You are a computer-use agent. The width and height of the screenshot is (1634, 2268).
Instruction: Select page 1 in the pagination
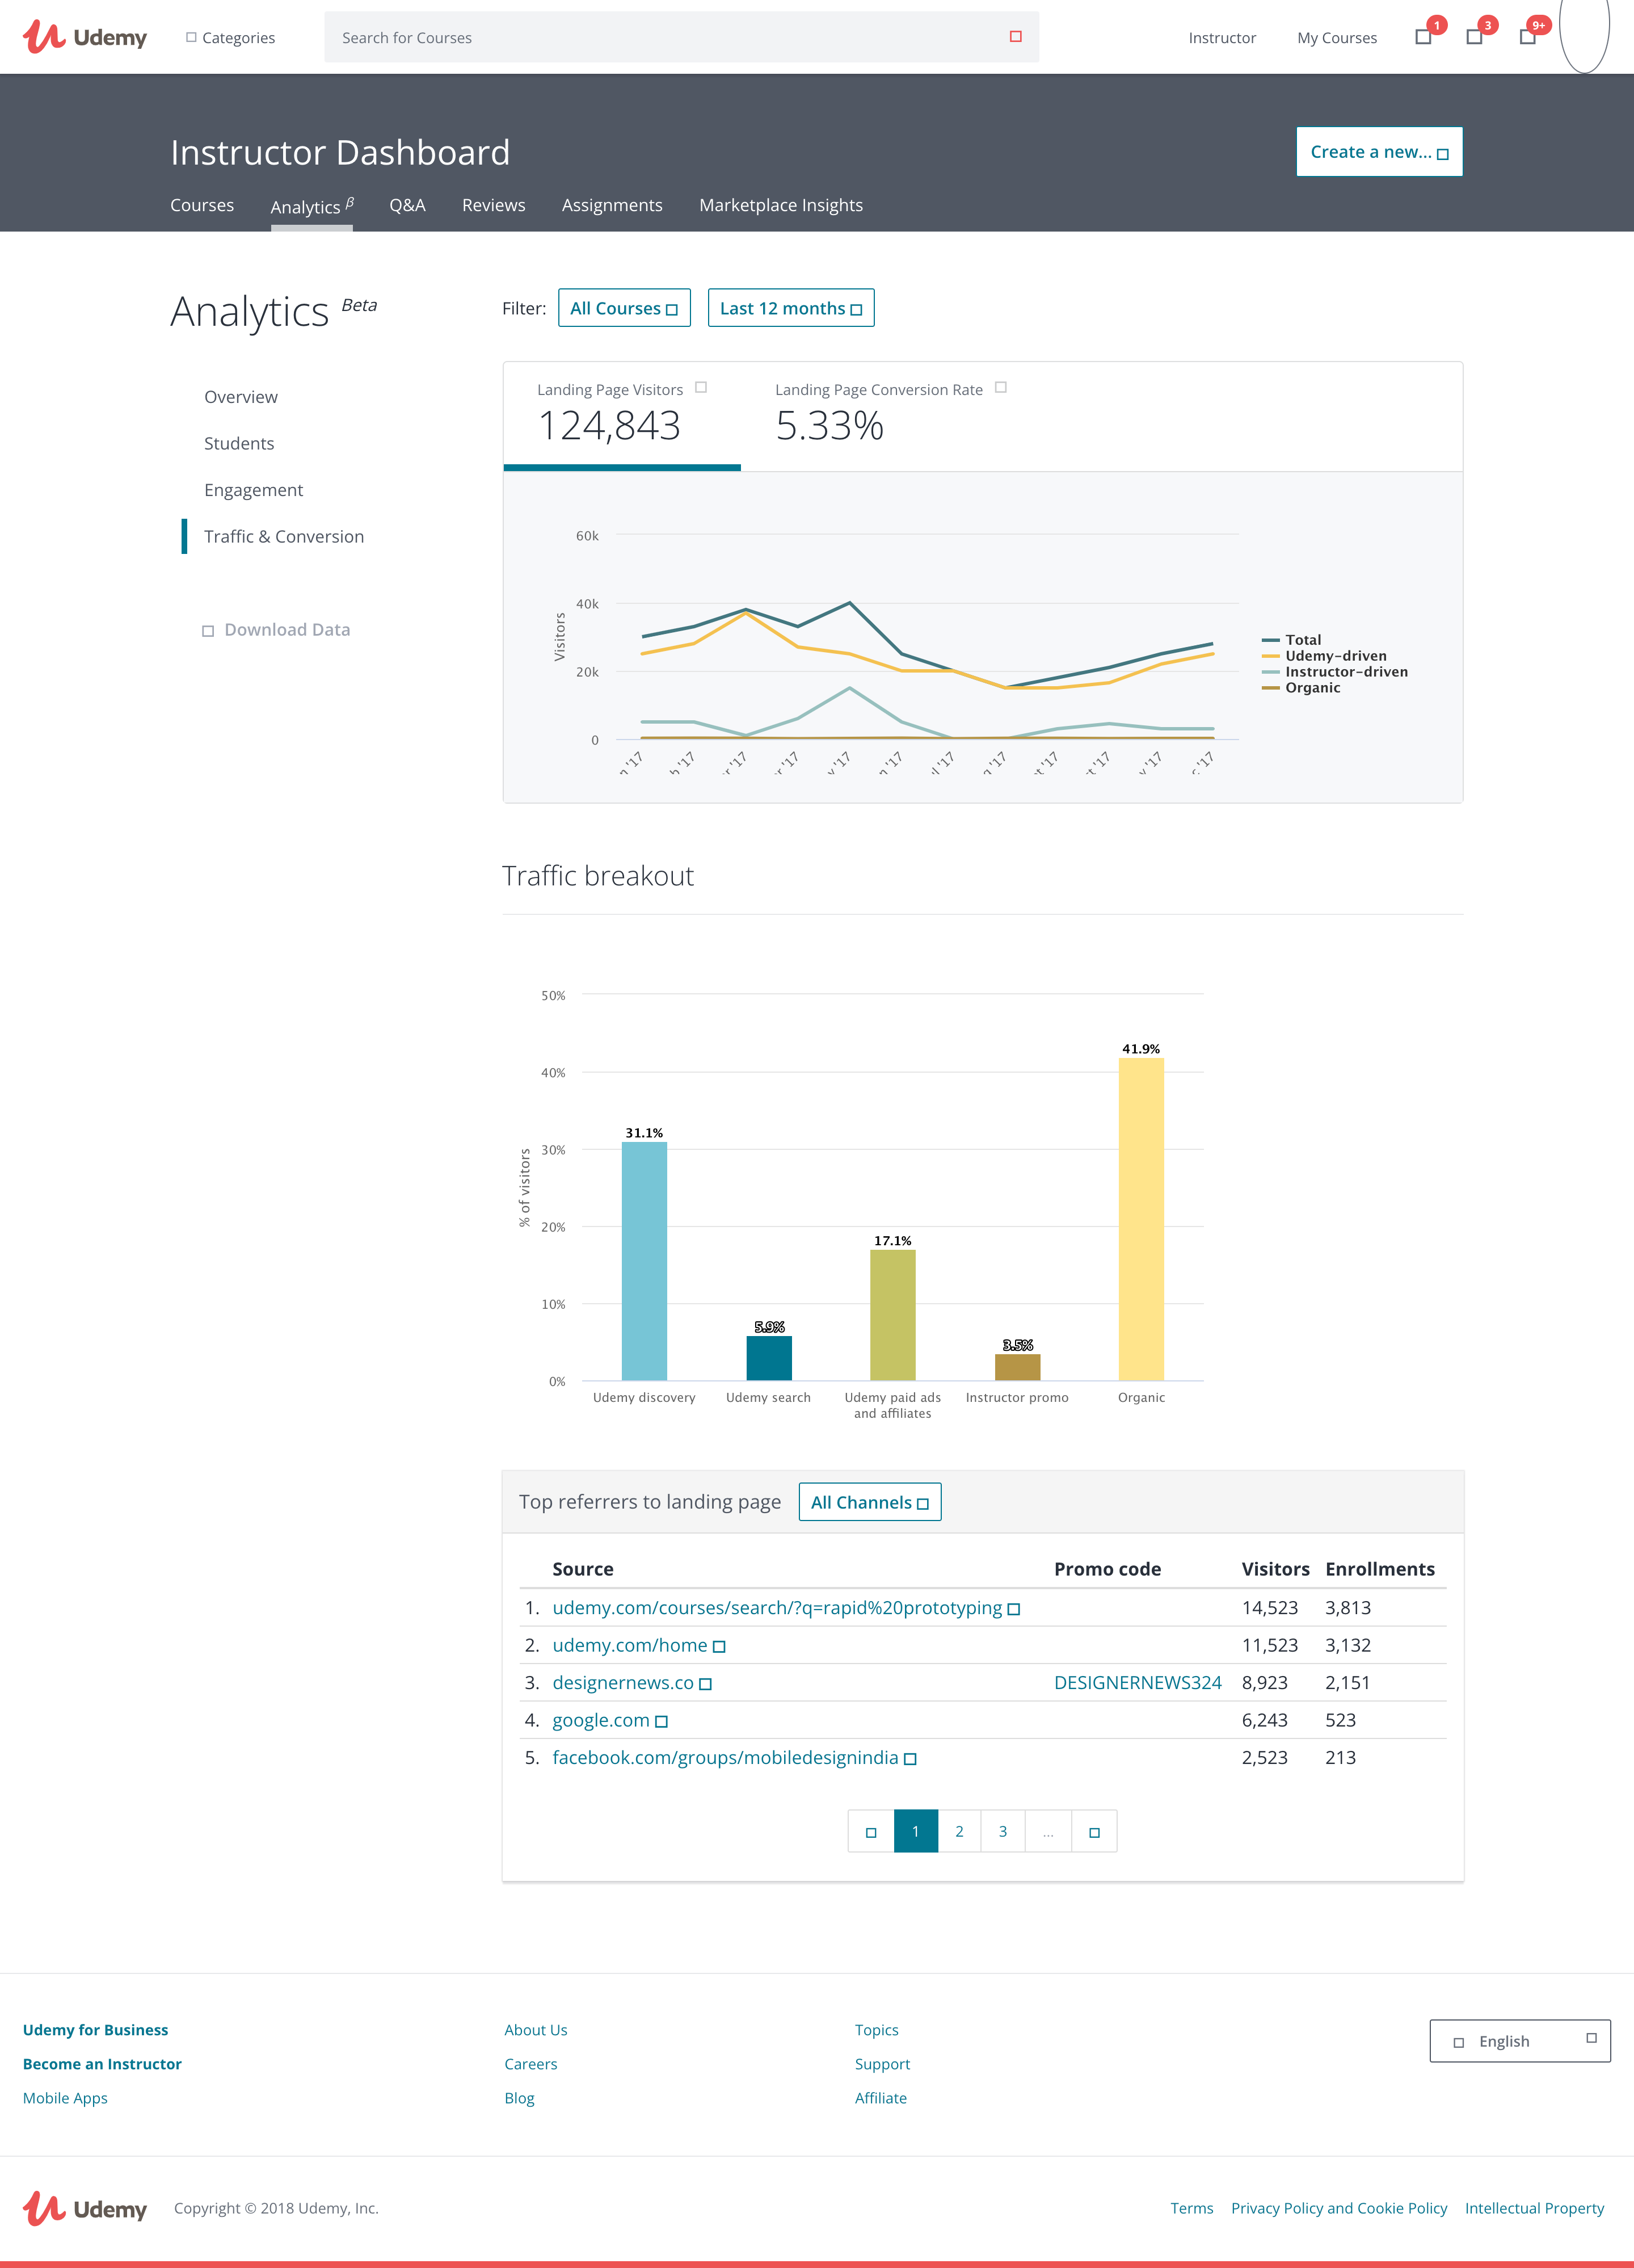916,1832
